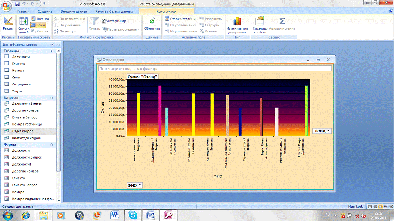Image resolution: width=394 pixels, height=221 pixels.
Task: Toggle the Зоны drop zones button
Action: [38, 25]
